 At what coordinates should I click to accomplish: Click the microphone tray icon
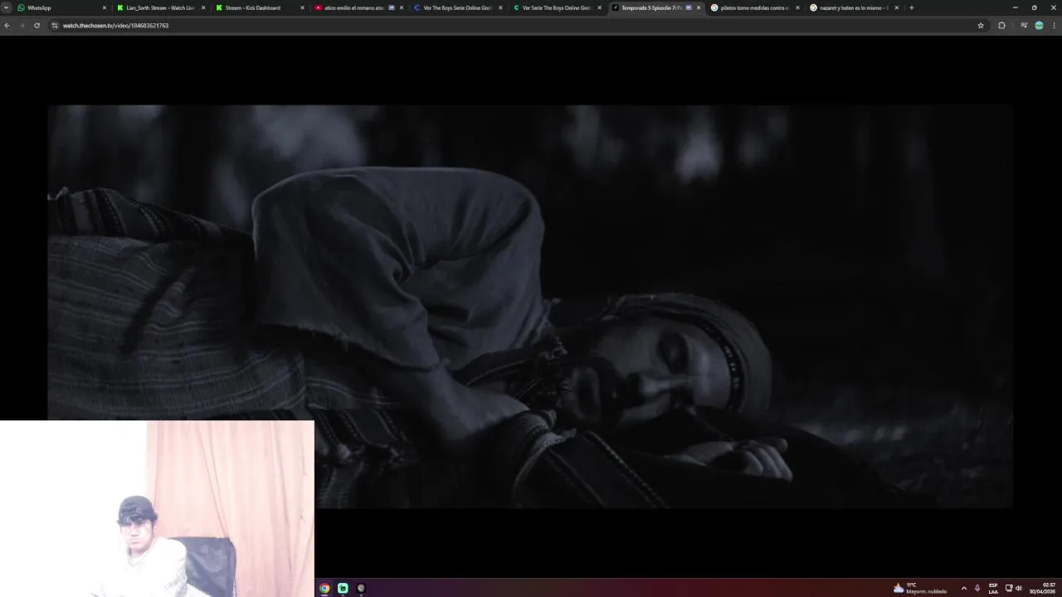[x=977, y=588]
